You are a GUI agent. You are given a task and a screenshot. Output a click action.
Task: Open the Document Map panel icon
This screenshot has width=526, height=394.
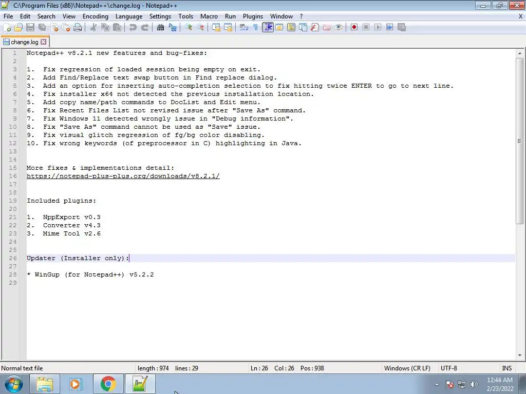click(291, 28)
